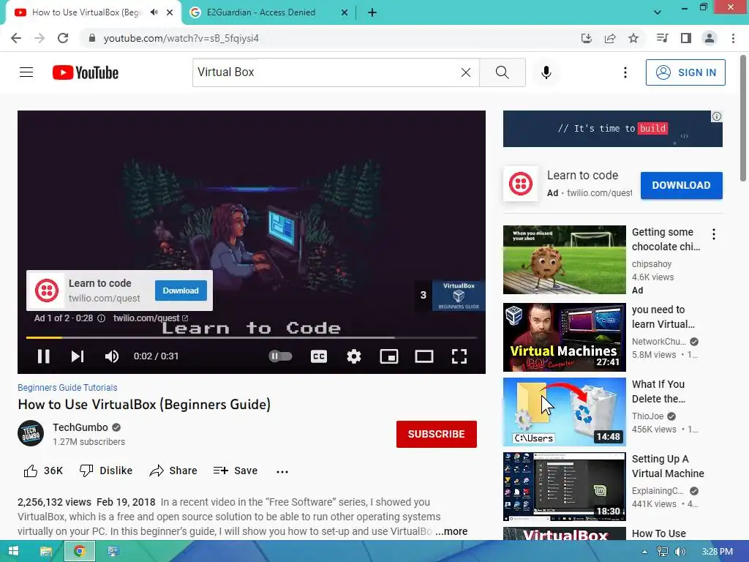Click the DOWNLOAD button in sidebar ad
The width and height of the screenshot is (749, 562).
[x=681, y=185]
